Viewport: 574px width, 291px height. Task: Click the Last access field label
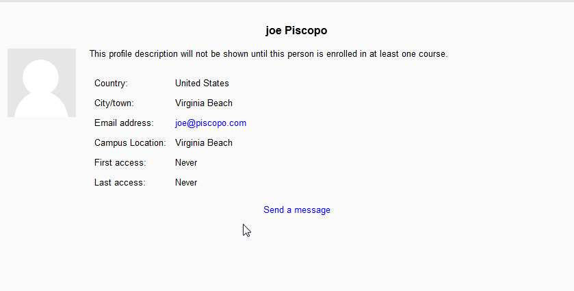(120, 183)
